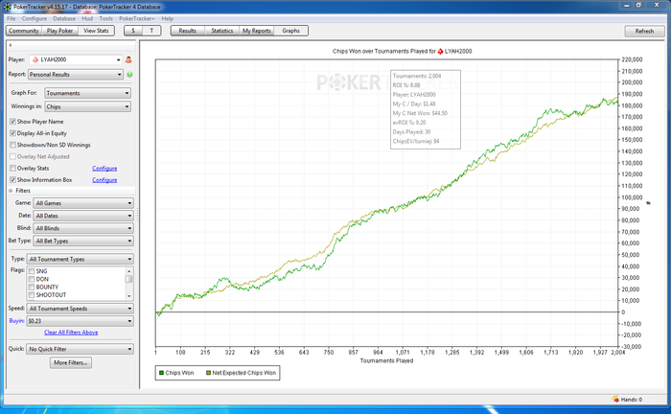This screenshot has width=671, height=414.
Task: Open the All Tournament Types dropdown
Action: click(80, 259)
